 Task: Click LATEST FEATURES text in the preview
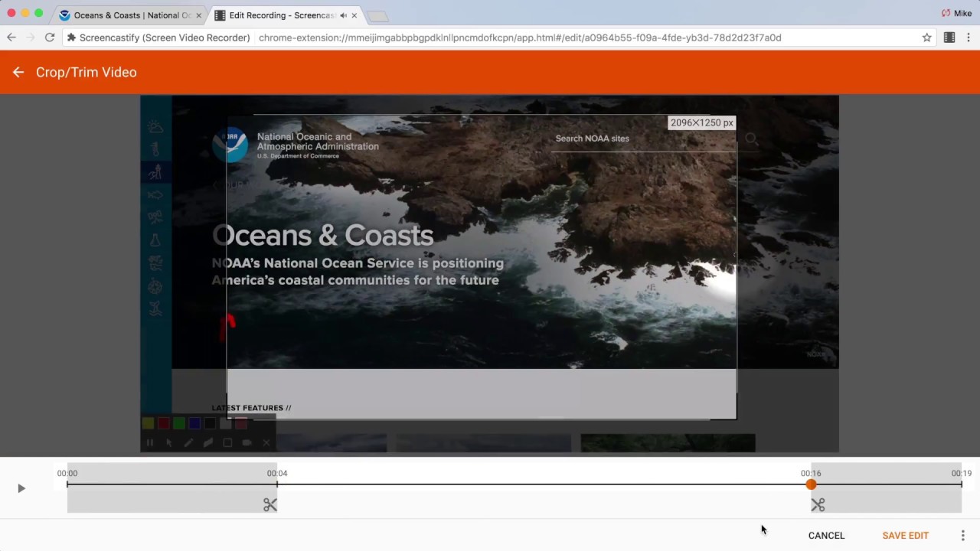[251, 408]
